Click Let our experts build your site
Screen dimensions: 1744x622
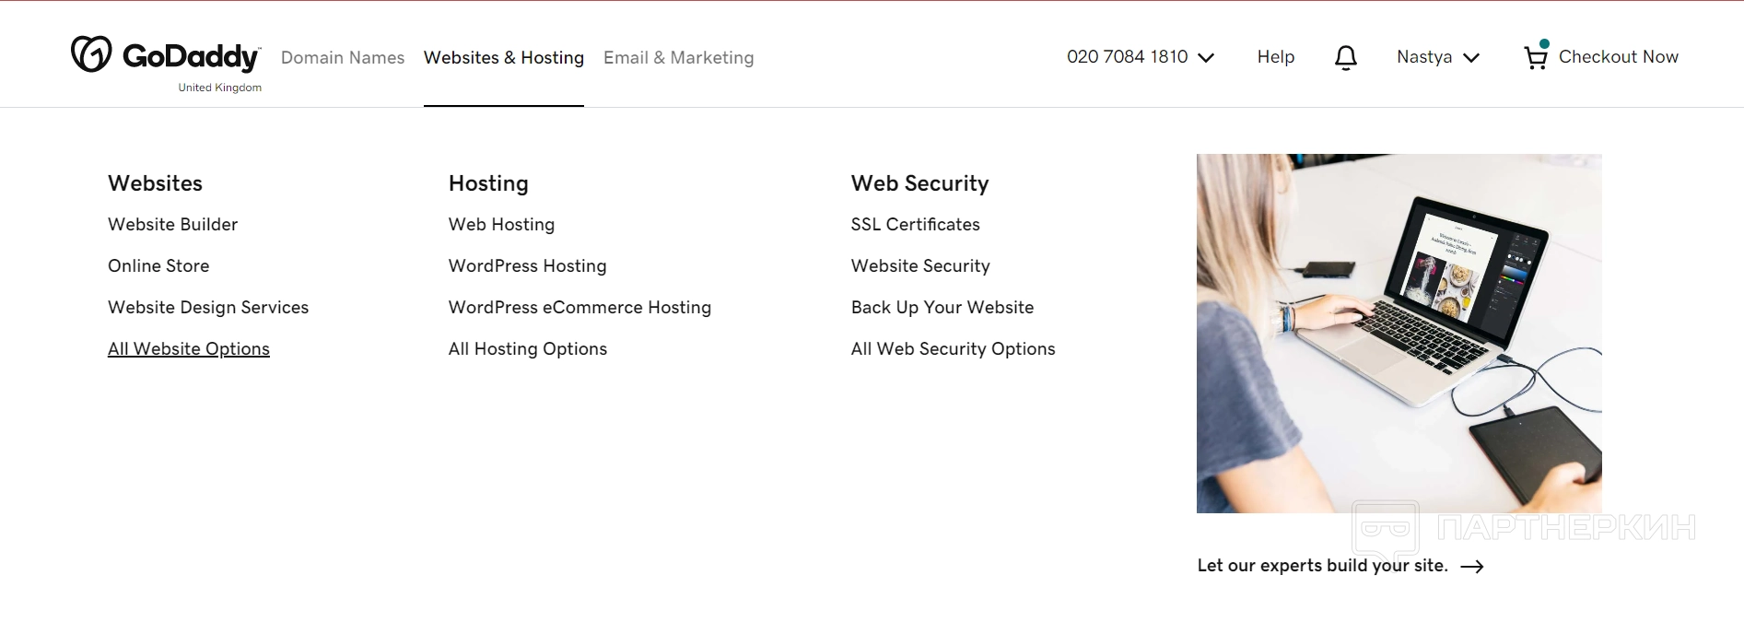(1322, 566)
